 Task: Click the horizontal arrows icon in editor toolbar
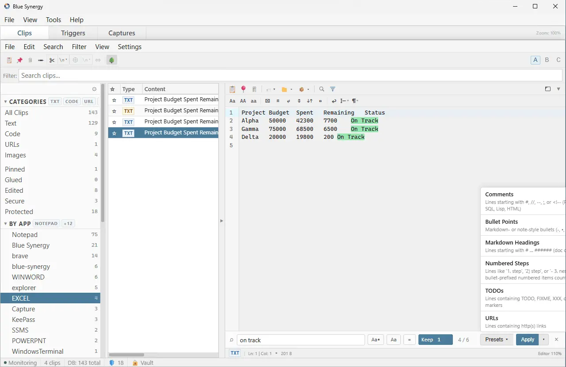coord(320,101)
